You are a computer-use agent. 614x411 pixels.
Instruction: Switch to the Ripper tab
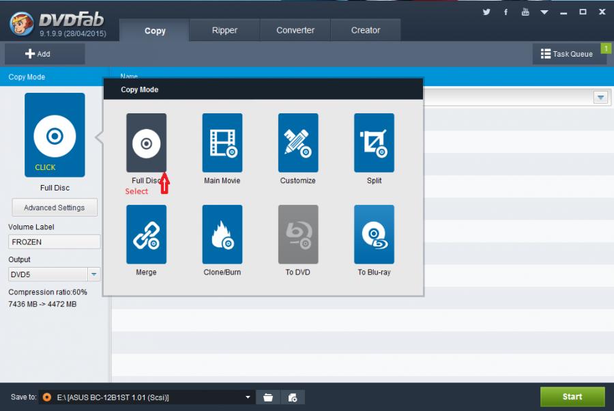click(x=224, y=30)
